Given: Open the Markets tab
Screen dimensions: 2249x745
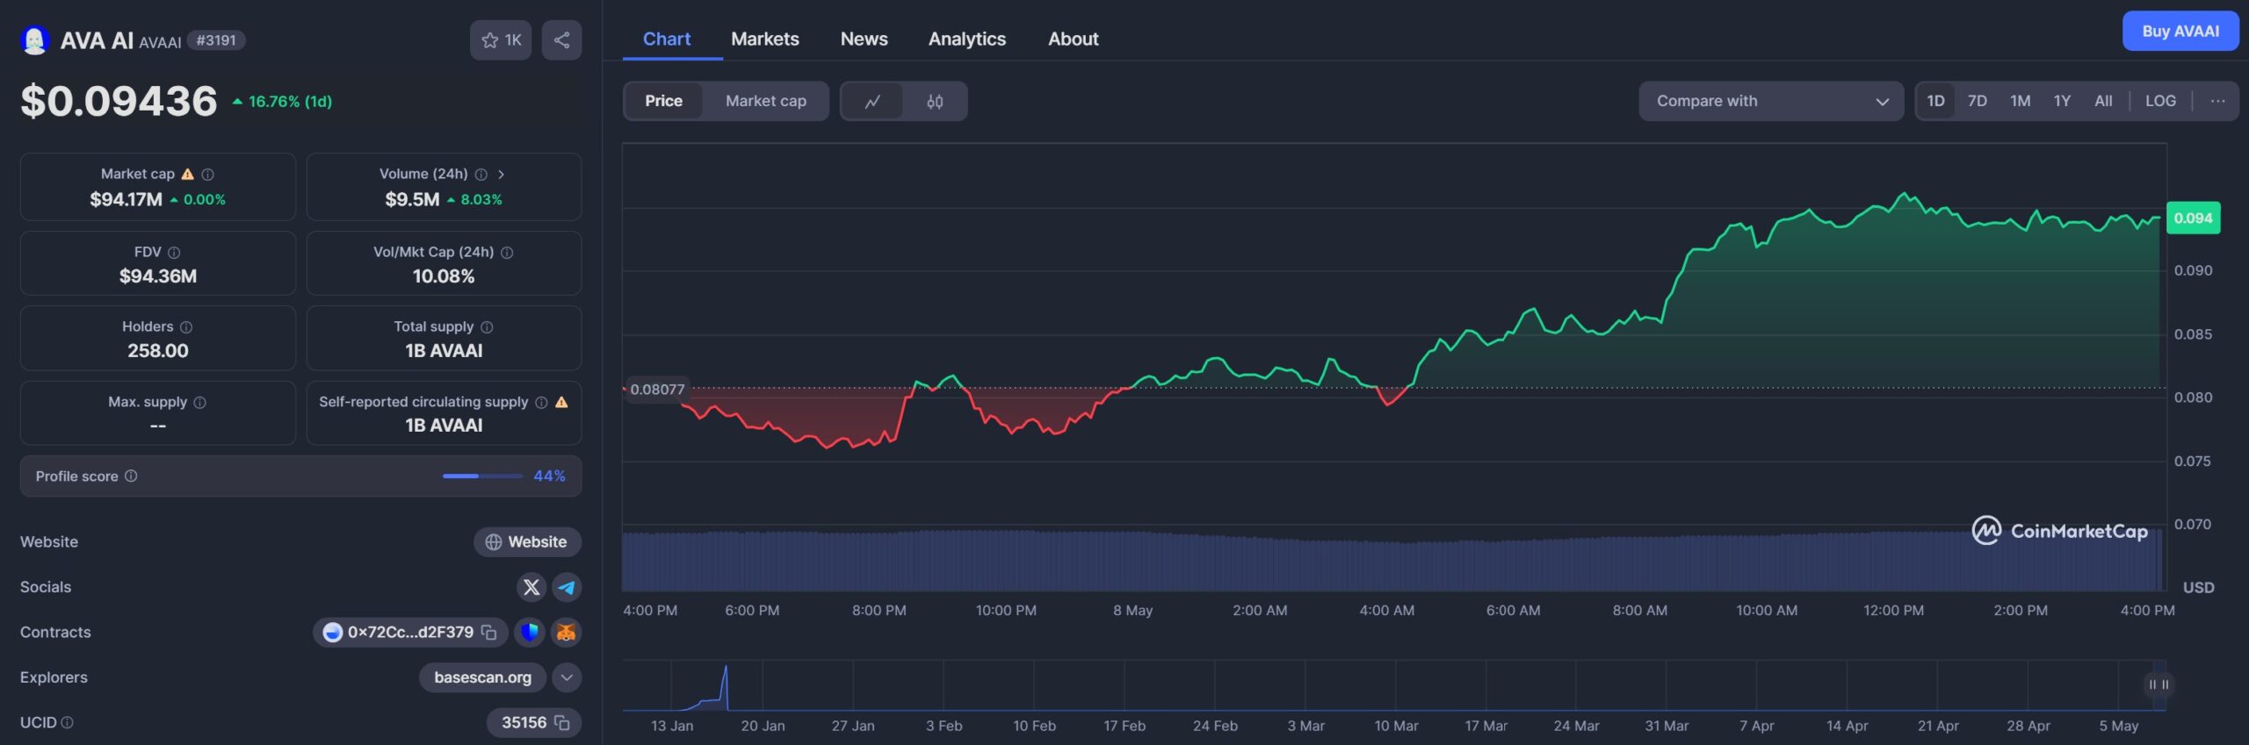Looking at the screenshot, I should click(x=764, y=39).
